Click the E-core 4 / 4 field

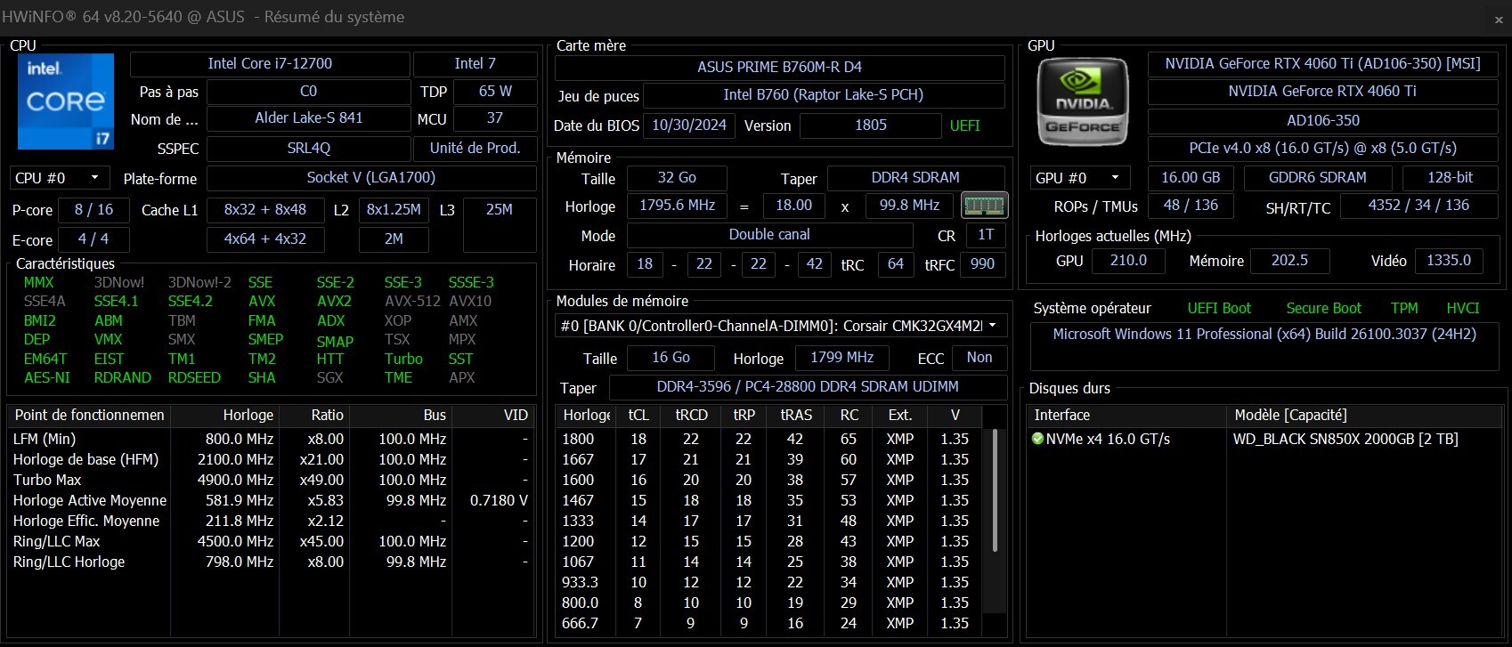tap(93, 239)
